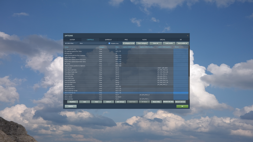
Task: Open the Logitech G940 Joystick column dropdown
Action: click(x=172, y=47)
